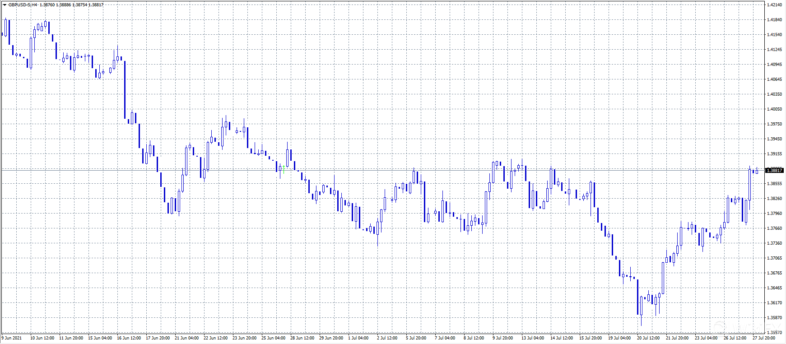Select the 1.35570 bottom price label
The height and width of the screenshot is (344, 786).
(774, 333)
